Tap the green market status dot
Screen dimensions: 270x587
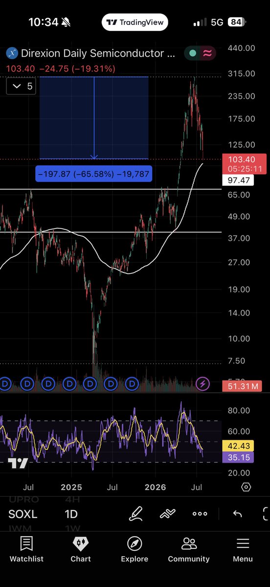pos(192,53)
